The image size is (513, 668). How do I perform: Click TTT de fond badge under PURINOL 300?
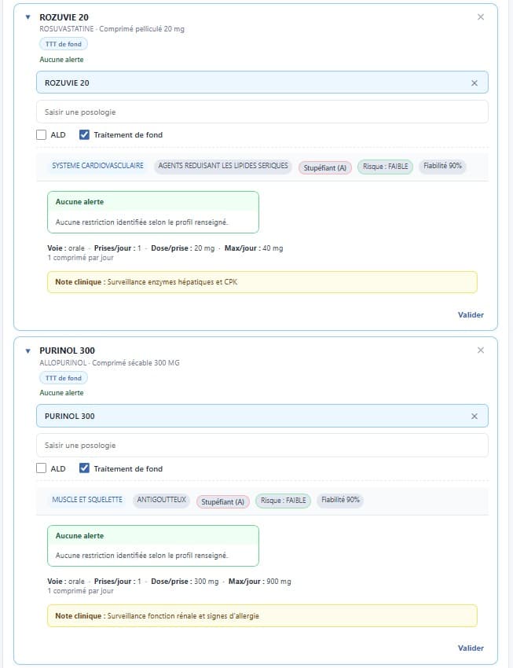(x=64, y=378)
